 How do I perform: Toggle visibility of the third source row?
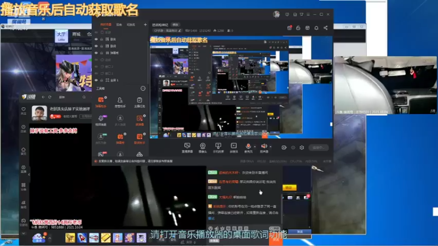(96, 46)
